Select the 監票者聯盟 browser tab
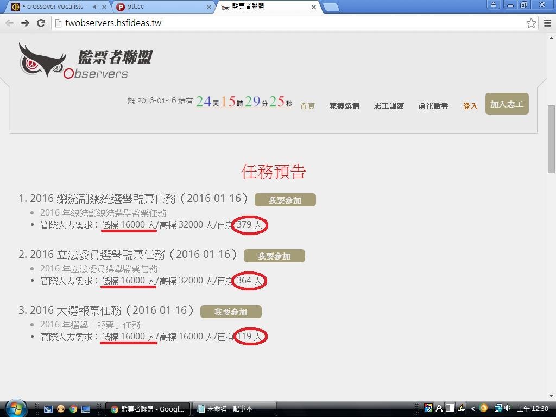Image resolution: width=556 pixels, height=417 pixels. (268, 7)
